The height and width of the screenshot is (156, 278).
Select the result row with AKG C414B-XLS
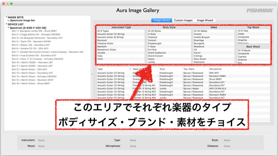(183, 89)
